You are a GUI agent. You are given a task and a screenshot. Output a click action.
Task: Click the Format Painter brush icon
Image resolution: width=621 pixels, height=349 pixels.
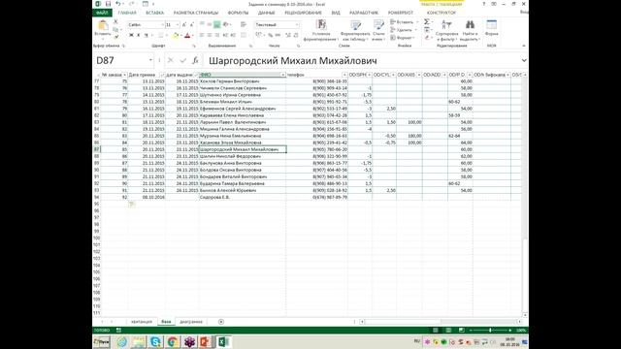point(116,37)
